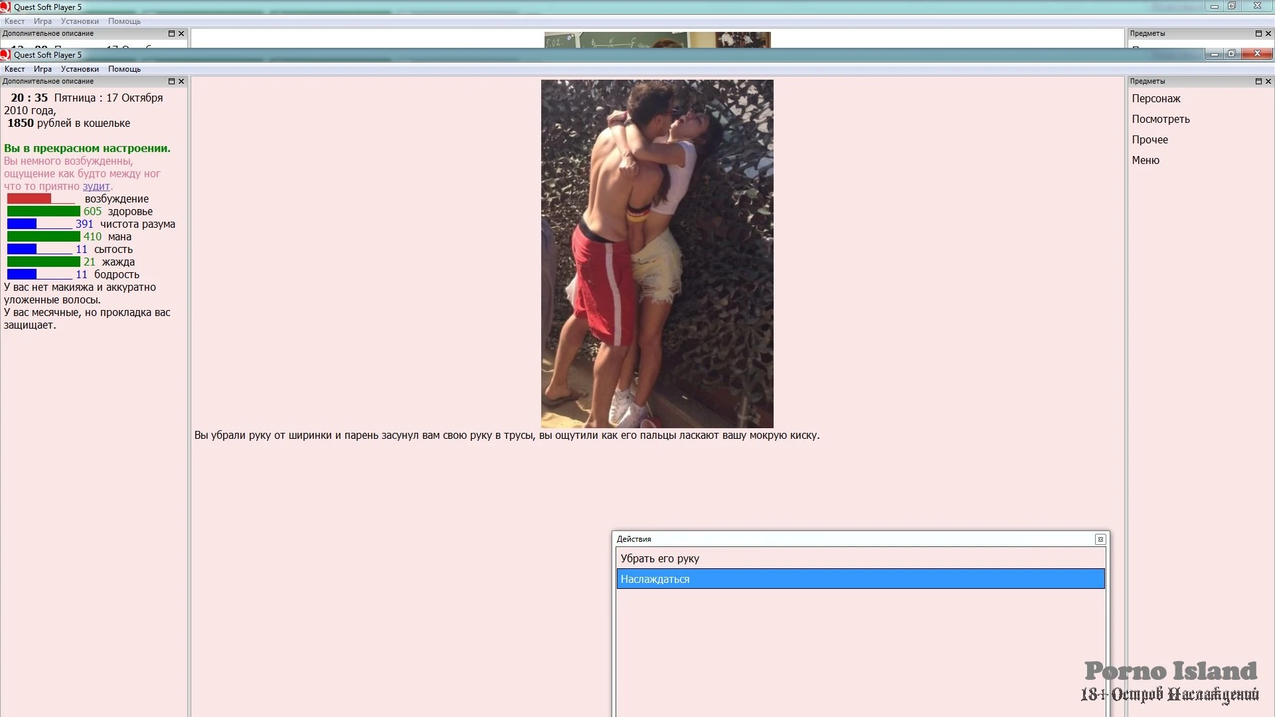
Task: Choose the first action in Действия list
Action: coord(659,558)
